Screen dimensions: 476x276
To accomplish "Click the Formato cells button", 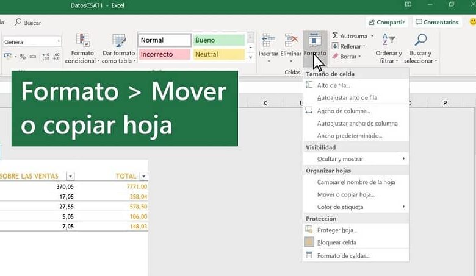I will tap(315, 49).
